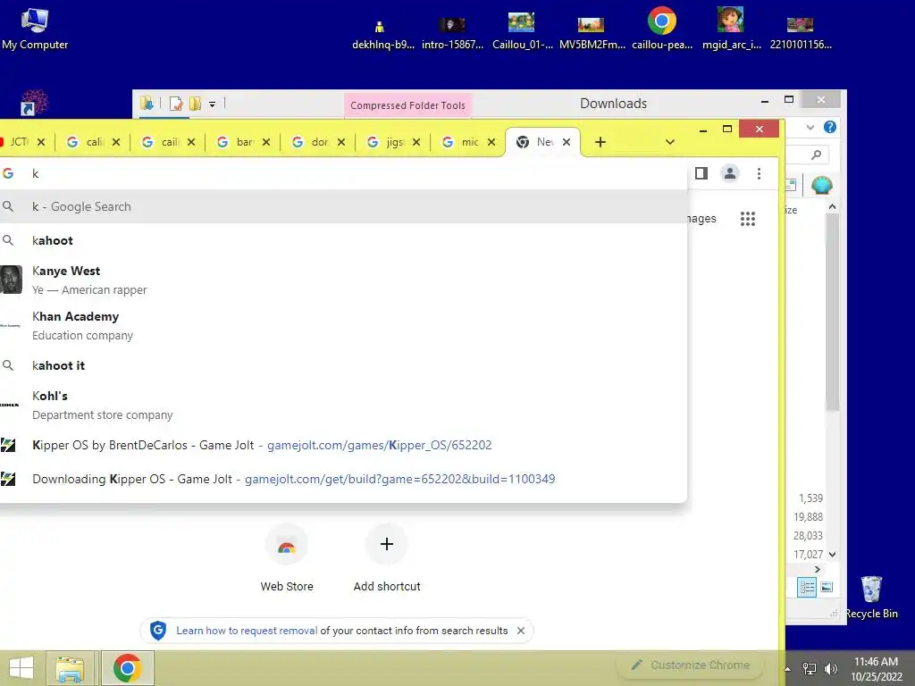Click the blue shell icon in Downloads
The image size is (915, 686).
pos(821,186)
